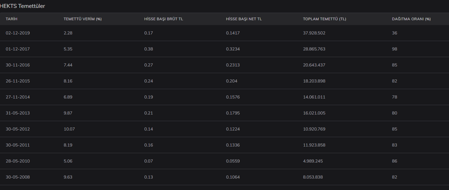This screenshot has width=449, height=190.
Task: Click the HEKTS Temettüler table title
Action: click(22, 6)
